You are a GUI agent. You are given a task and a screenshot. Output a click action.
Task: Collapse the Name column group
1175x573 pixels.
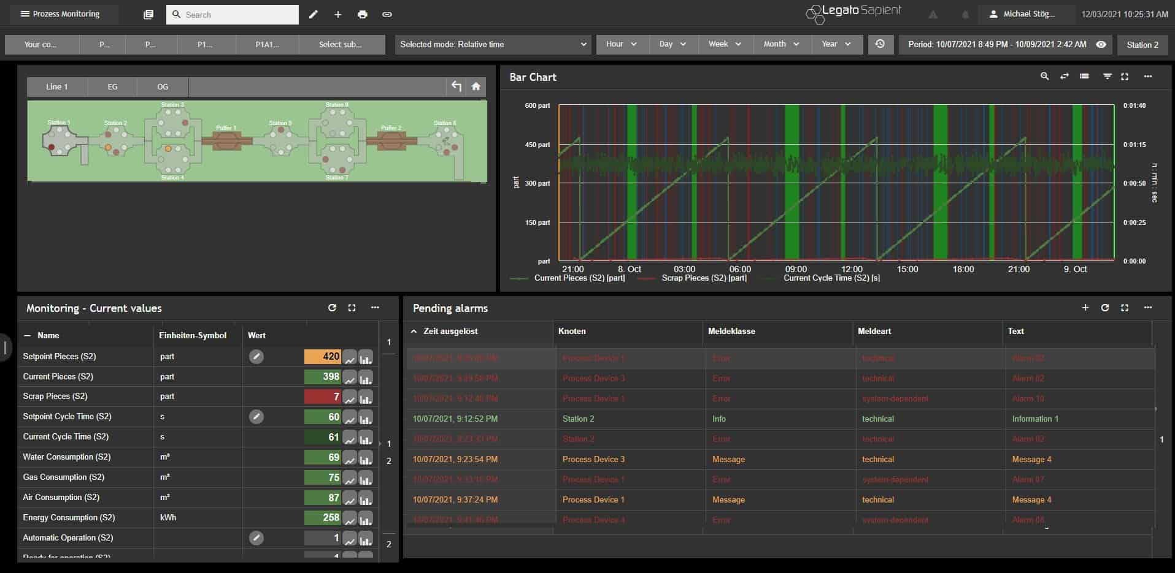tap(28, 335)
